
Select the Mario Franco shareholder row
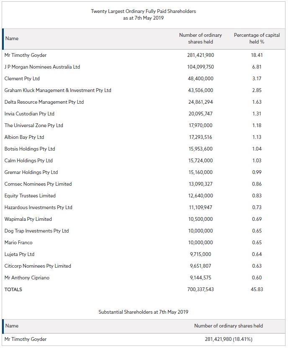coord(144,243)
